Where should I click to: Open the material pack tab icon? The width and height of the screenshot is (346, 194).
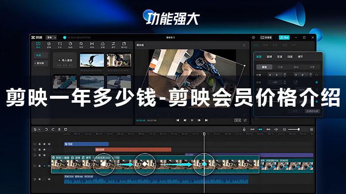pyautogui.click(x=124, y=45)
